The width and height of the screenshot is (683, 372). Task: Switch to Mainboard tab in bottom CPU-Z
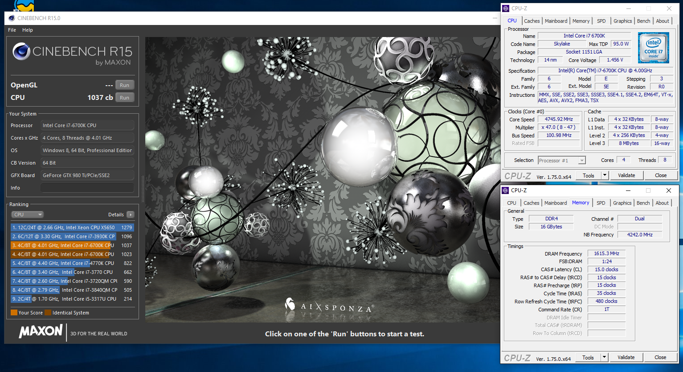(x=556, y=203)
